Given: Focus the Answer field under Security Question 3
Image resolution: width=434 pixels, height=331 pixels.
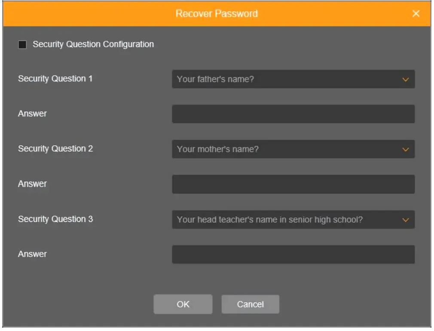Looking at the screenshot, I should tap(293, 254).
